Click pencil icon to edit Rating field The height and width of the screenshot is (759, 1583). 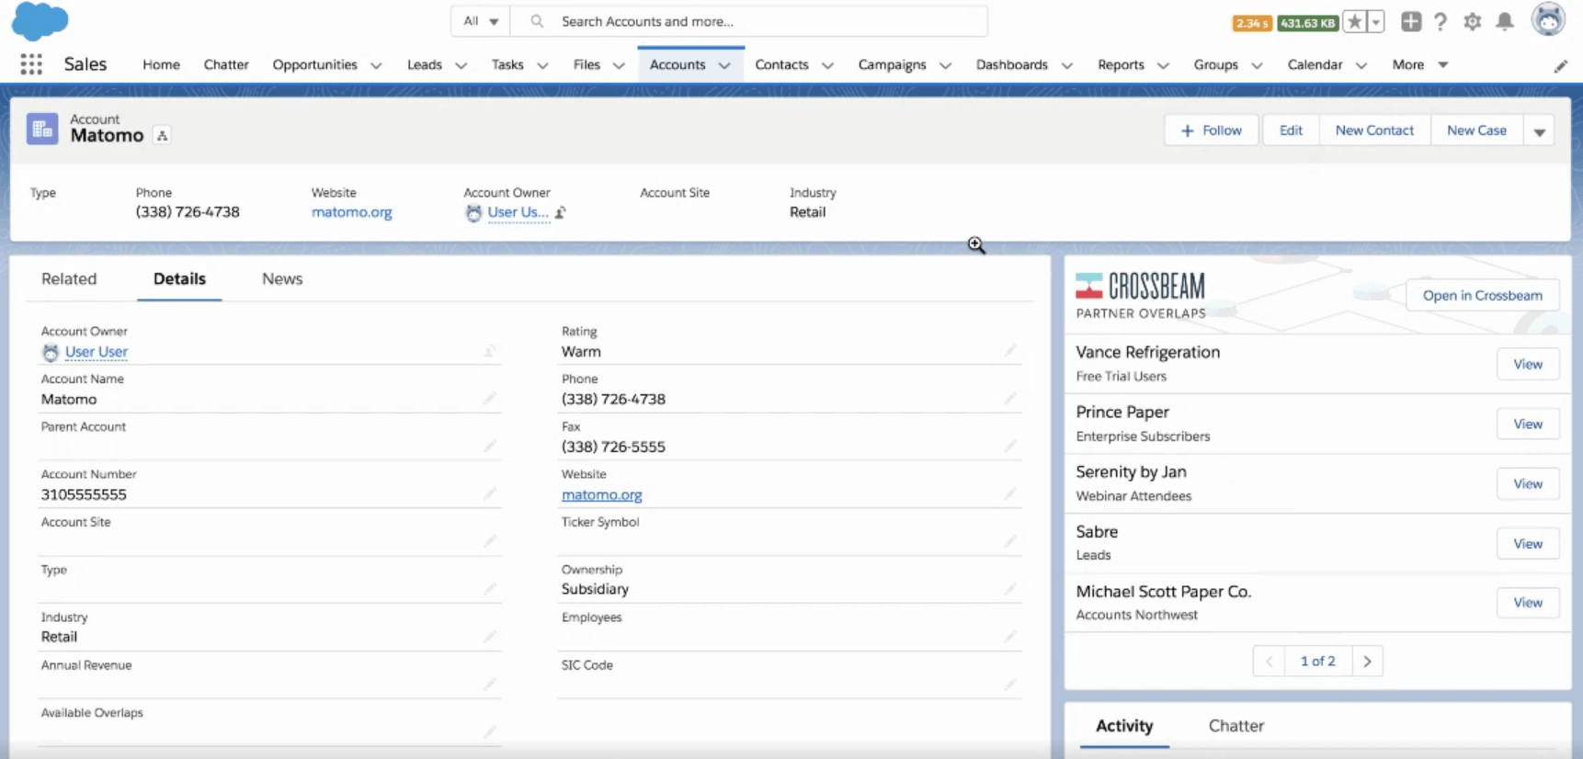point(1009,351)
